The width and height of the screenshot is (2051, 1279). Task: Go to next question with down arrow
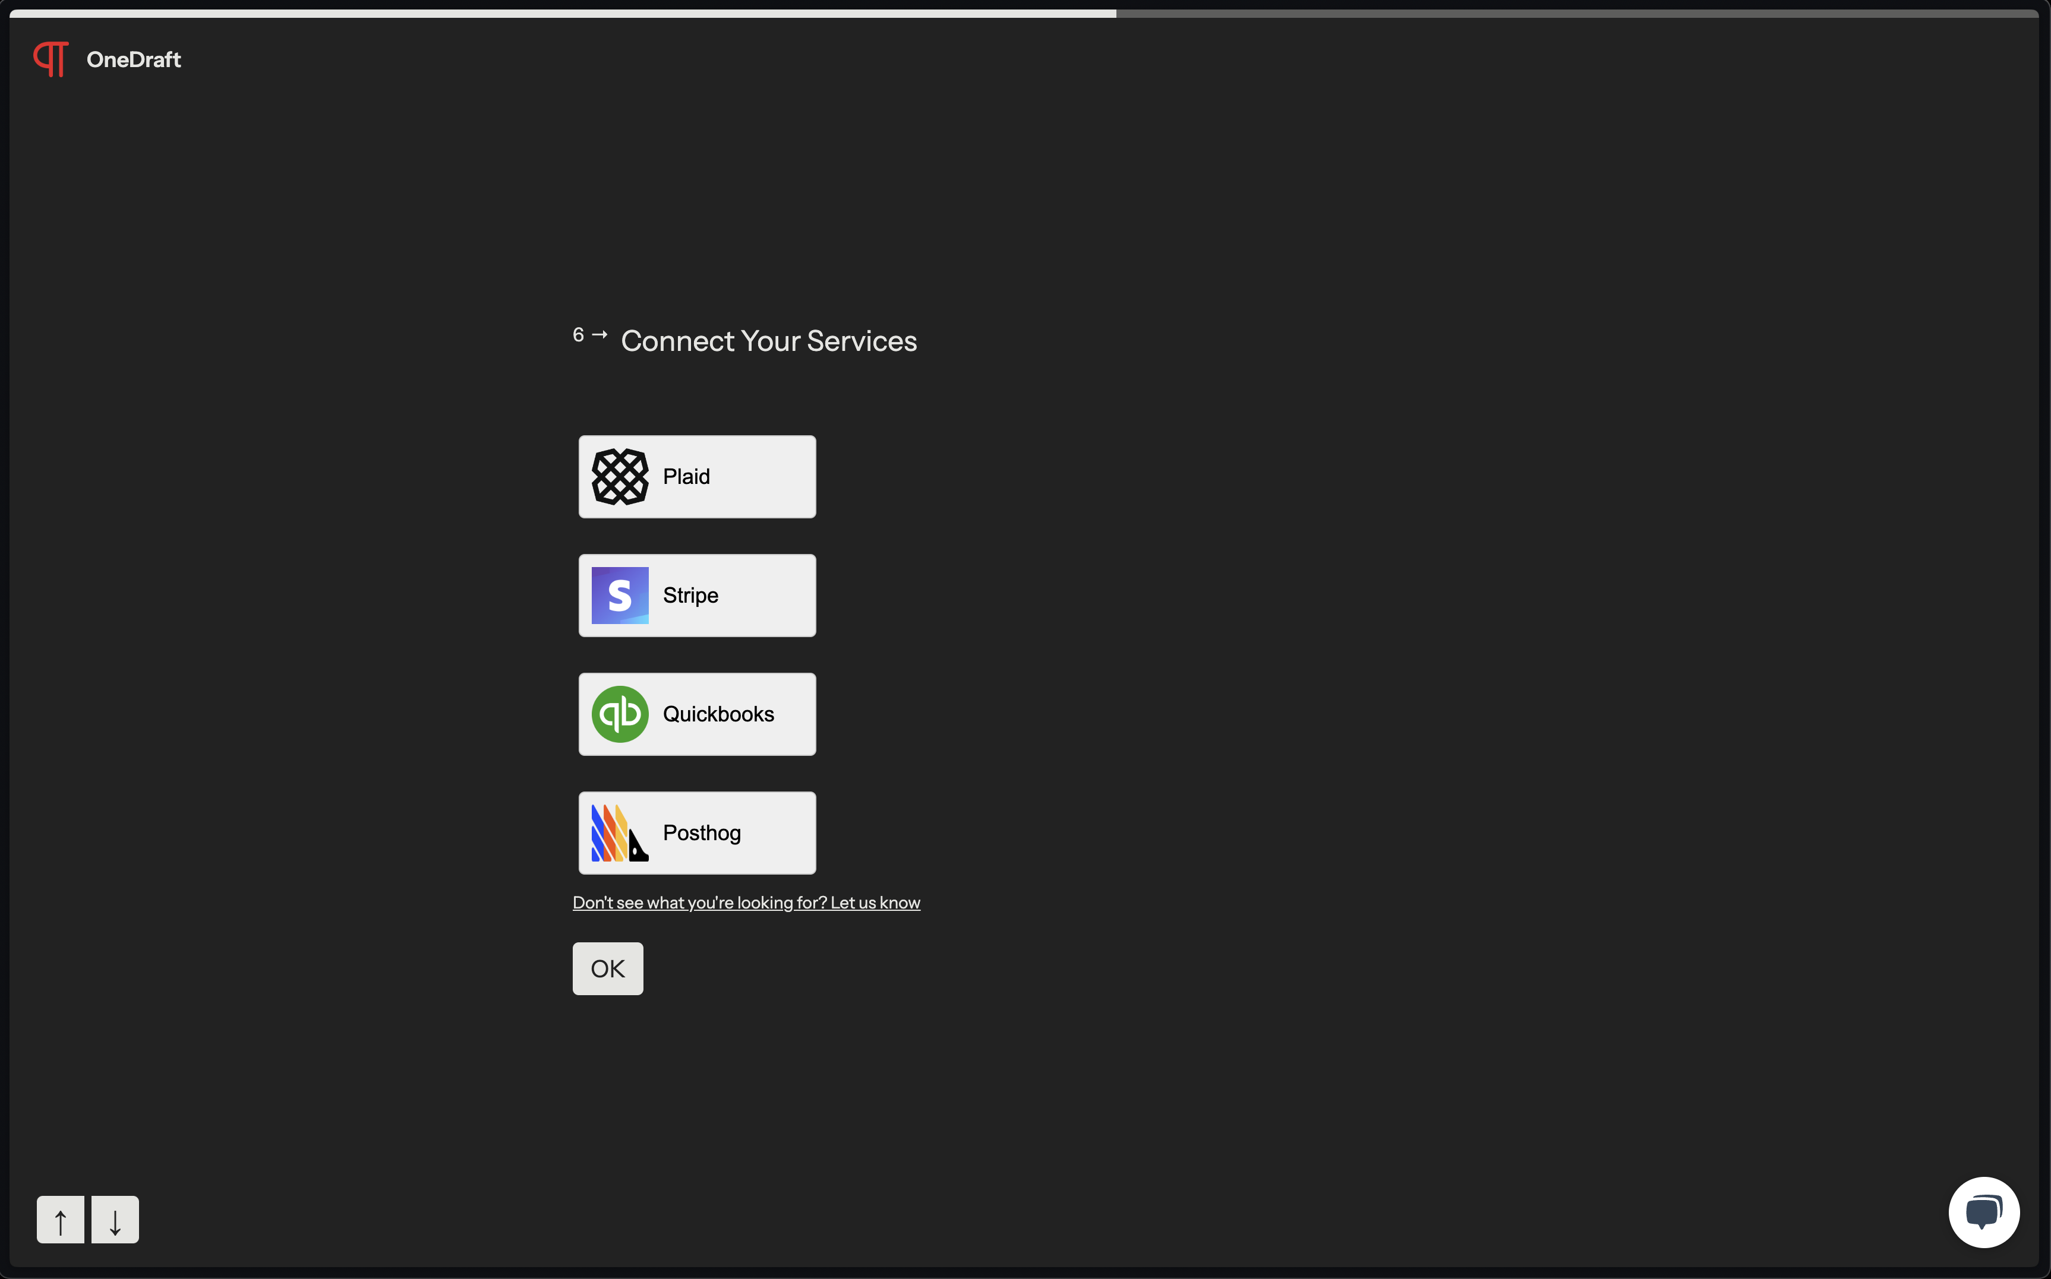tap(115, 1220)
